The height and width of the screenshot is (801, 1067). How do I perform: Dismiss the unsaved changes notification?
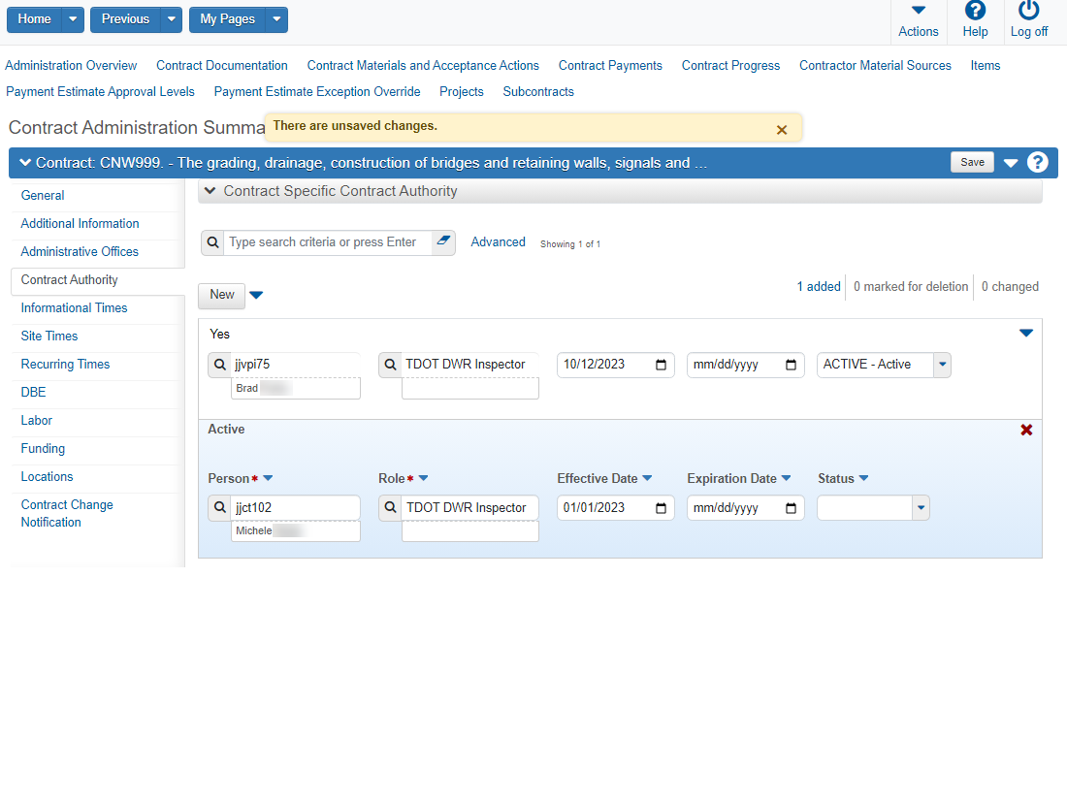781,130
